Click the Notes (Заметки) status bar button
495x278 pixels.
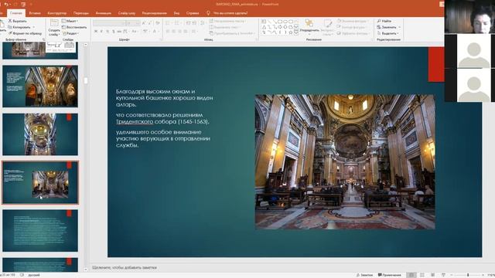(x=364, y=275)
